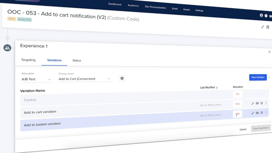Click the Save Experience button
272x153 pixels.
pyautogui.click(x=261, y=128)
